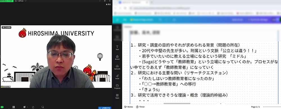The image size is (281, 109).
Task: Select the Text tool in Canva sidebar
Action: [x=117, y=48]
